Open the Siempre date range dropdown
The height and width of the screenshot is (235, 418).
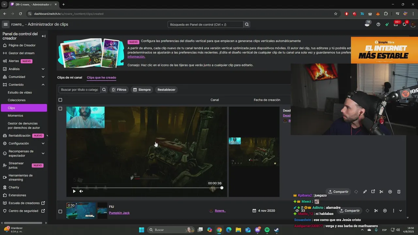coord(142,90)
